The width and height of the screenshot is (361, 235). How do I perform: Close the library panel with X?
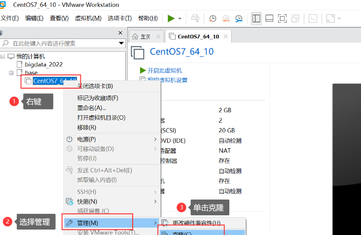pyautogui.click(x=120, y=33)
